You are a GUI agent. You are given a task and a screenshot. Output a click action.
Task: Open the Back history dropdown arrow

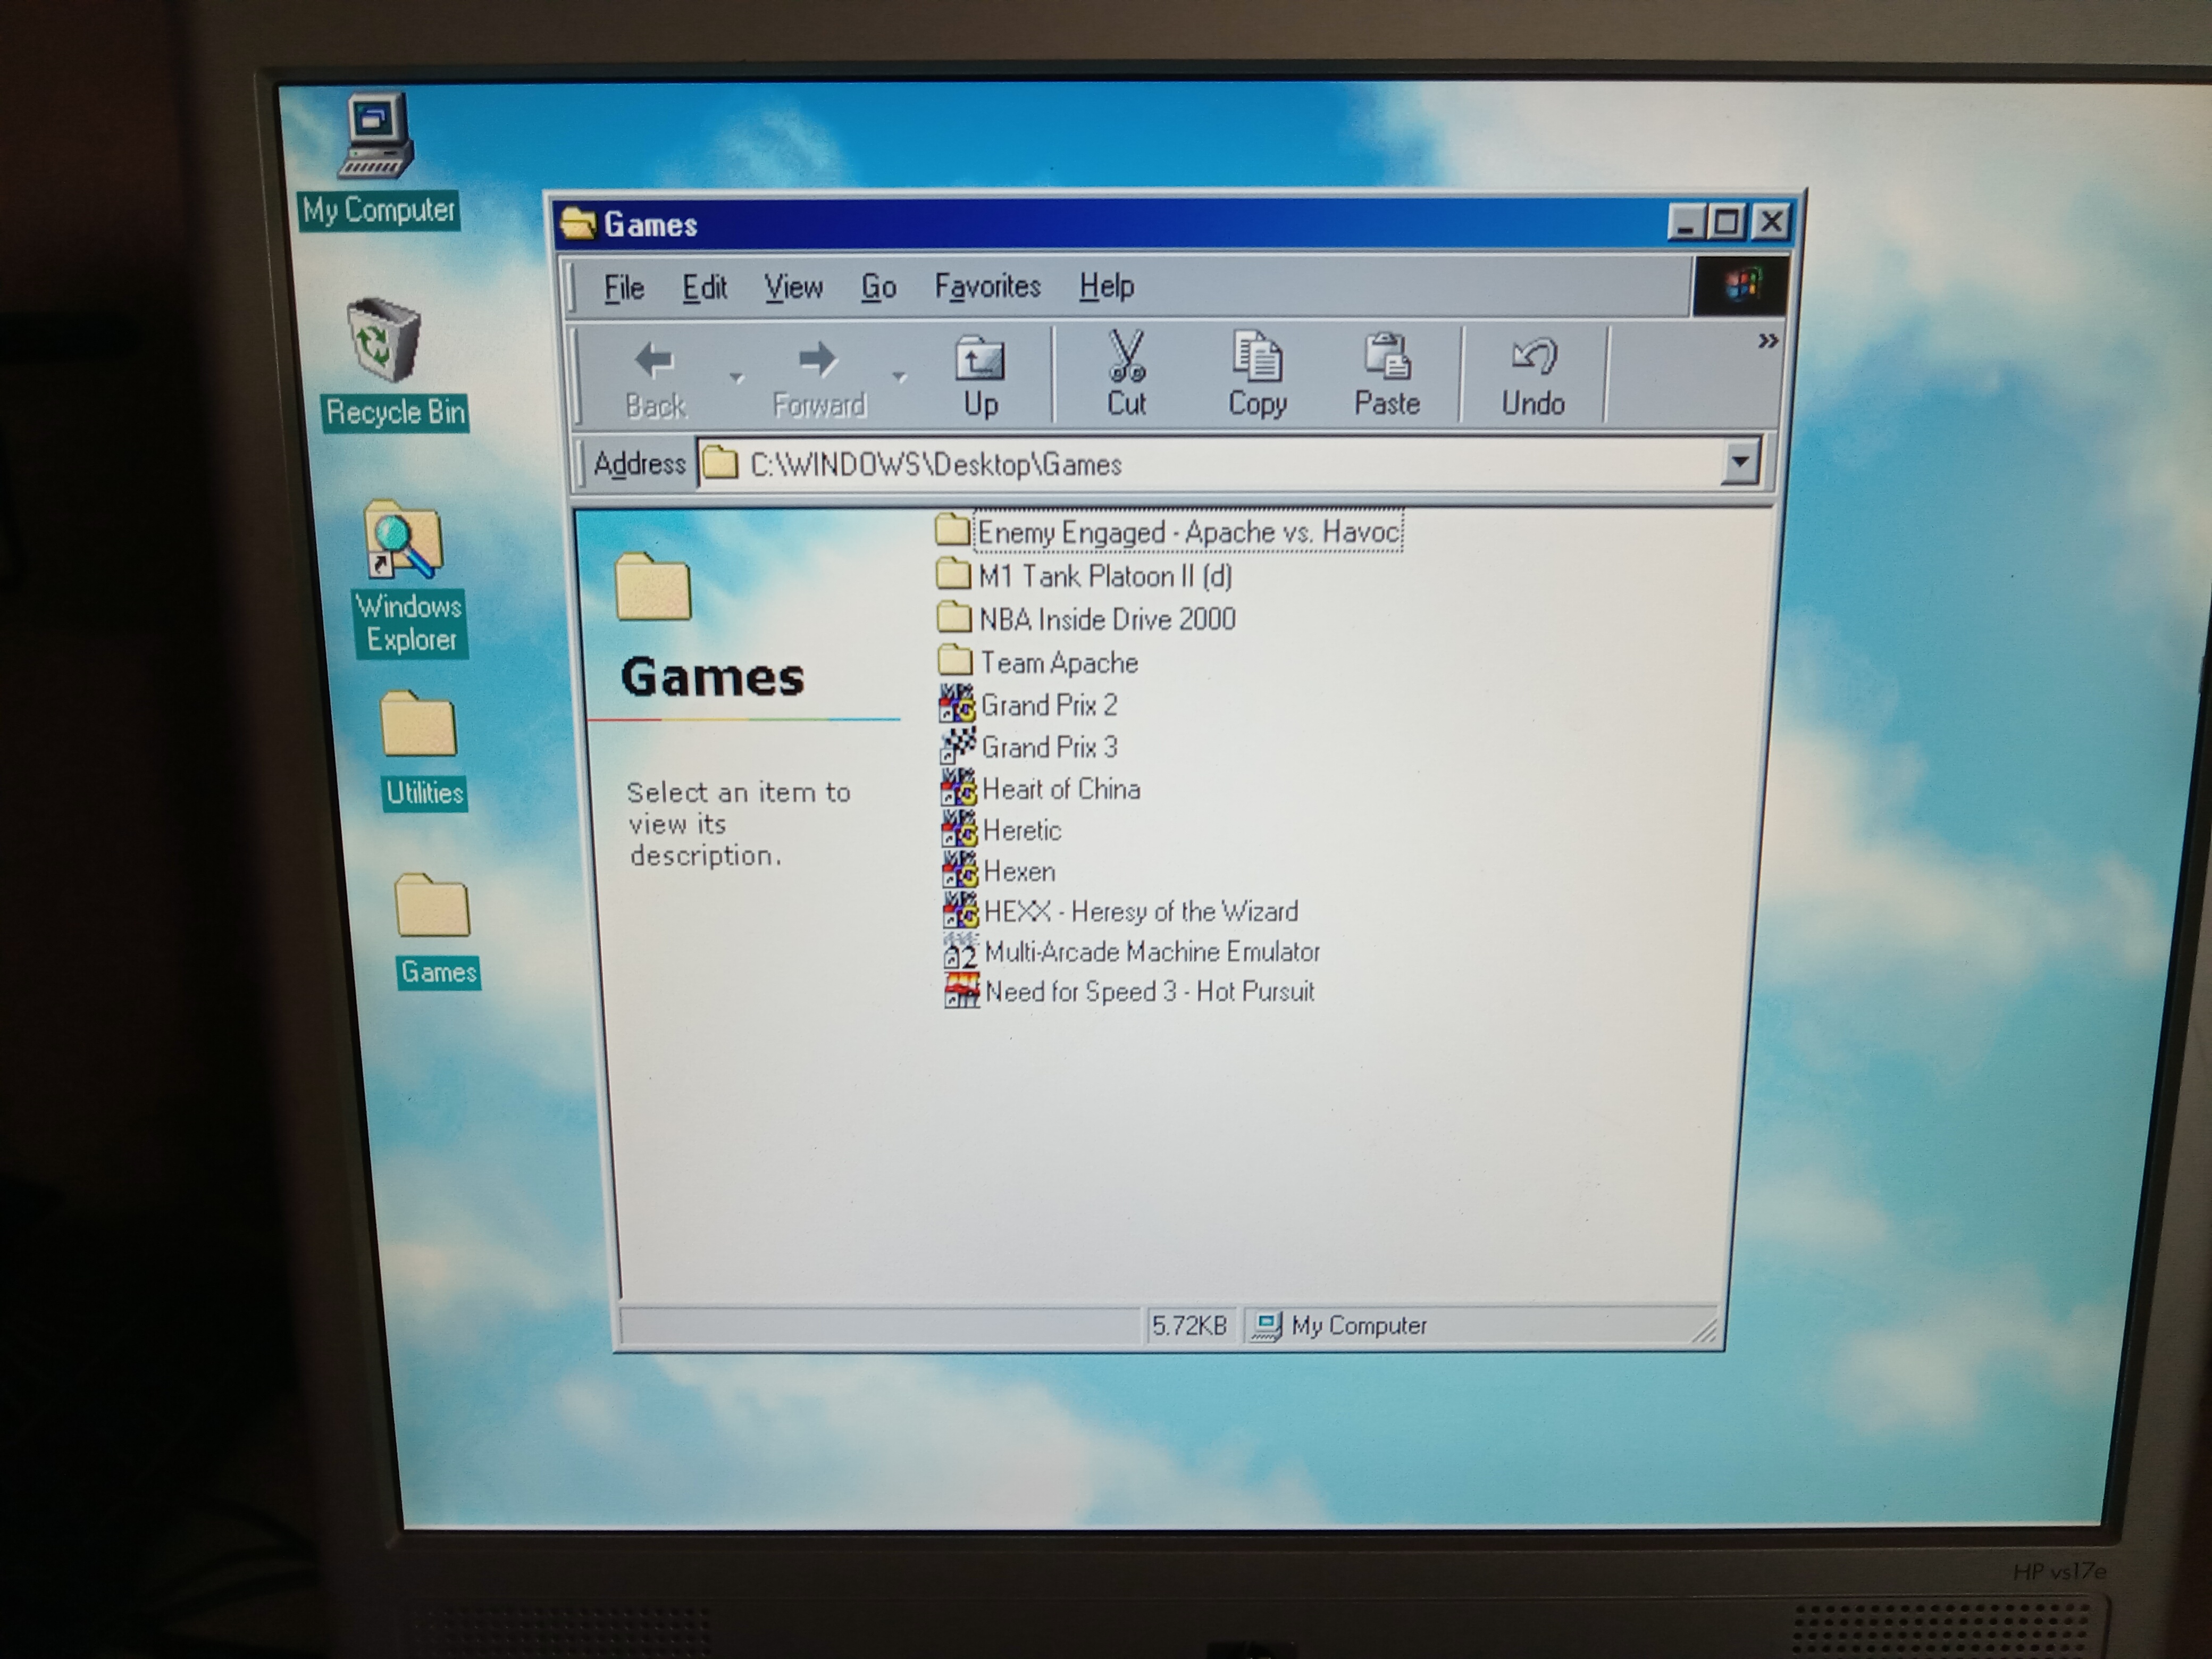pyautogui.click(x=737, y=377)
